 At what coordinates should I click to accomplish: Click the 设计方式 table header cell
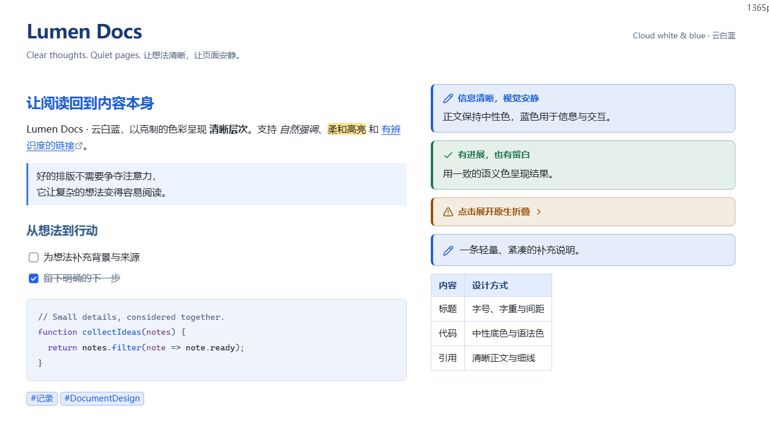pyautogui.click(x=508, y=286)
